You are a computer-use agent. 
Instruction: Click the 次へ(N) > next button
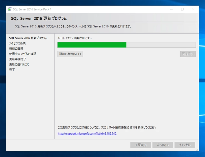[x=163, y=145]
